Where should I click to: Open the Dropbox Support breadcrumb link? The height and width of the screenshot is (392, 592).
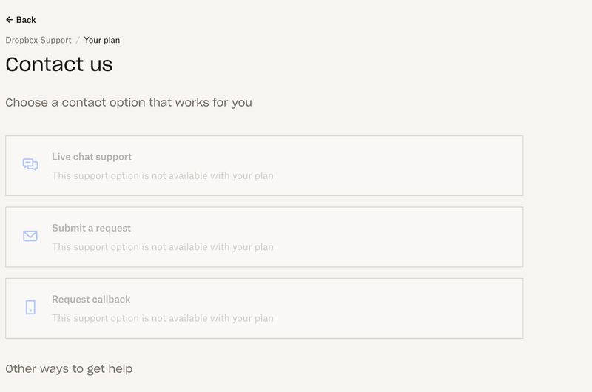pos(38,40)
